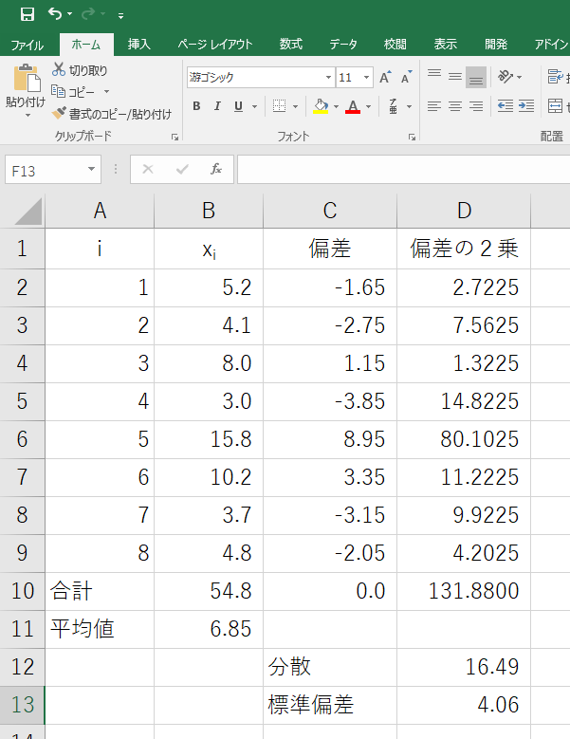Click 書式のコピー/貼り付け format painter
The width and height of the screenshot is (570, 739).
pos(112,114)
